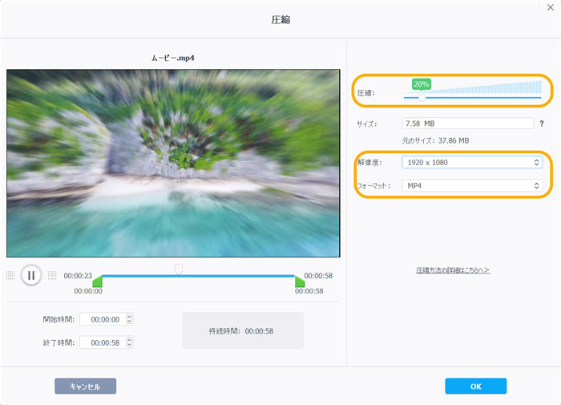Click the 元のサイズ: 37.86 MB text

(435, 140)
